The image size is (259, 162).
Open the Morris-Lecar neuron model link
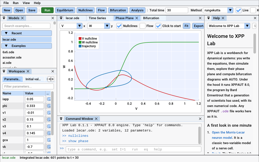click(228, 135)
